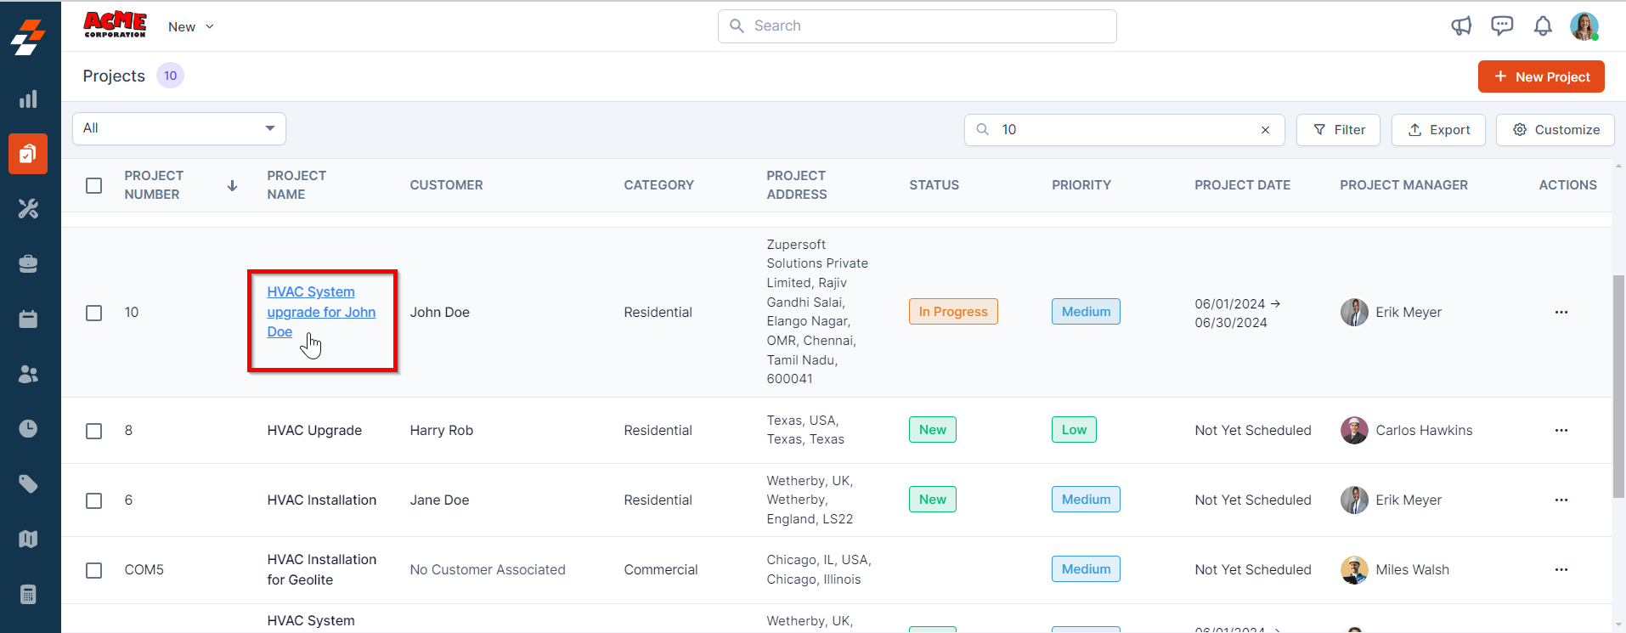1626x633 pixels.
Task: Click the wrench and screwdriver sidebar icon
Action: pos(28,209)
